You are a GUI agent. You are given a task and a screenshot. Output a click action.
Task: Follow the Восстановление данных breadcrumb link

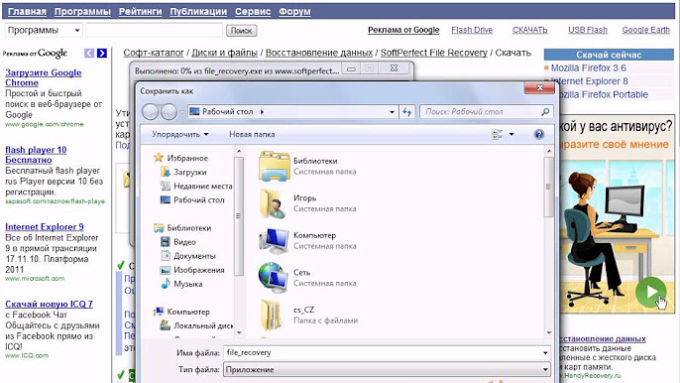click(x=319, y=53)
